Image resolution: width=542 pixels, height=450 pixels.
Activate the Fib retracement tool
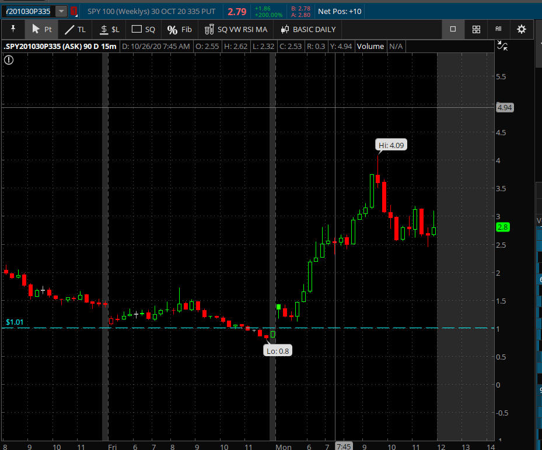(x=180, y=29)
